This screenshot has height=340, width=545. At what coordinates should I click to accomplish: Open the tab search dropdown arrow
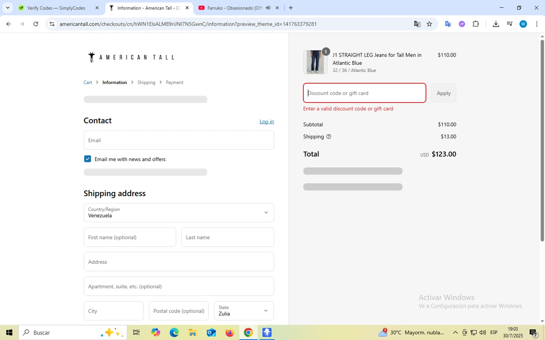(x=8, y=8)
